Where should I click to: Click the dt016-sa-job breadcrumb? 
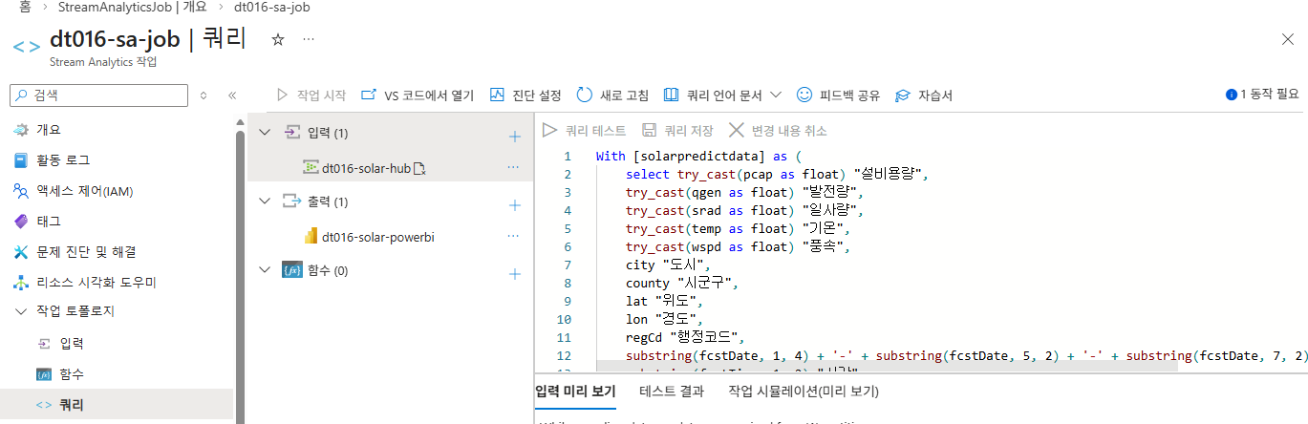coord(271,7)
